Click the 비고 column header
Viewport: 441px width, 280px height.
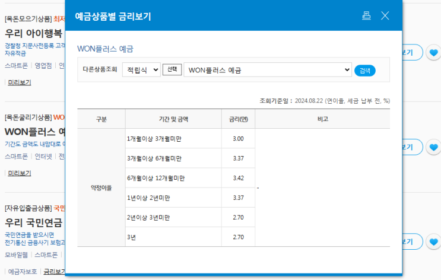coord(323,119)
